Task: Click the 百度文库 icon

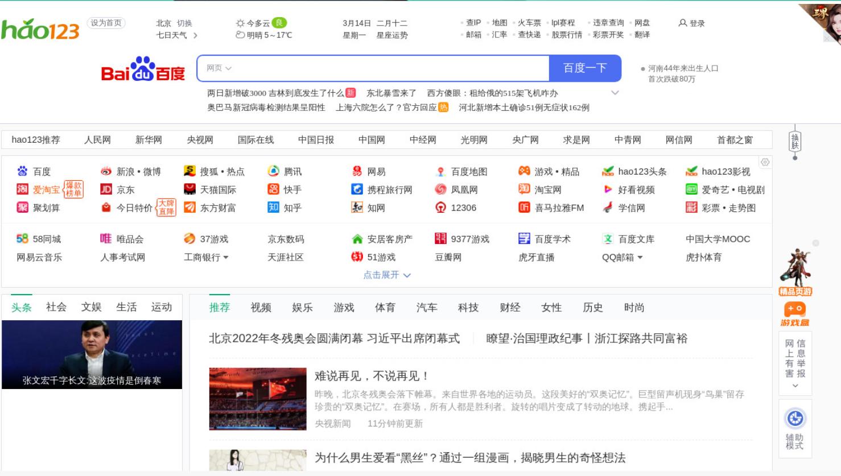Action: tap(608, 239)
